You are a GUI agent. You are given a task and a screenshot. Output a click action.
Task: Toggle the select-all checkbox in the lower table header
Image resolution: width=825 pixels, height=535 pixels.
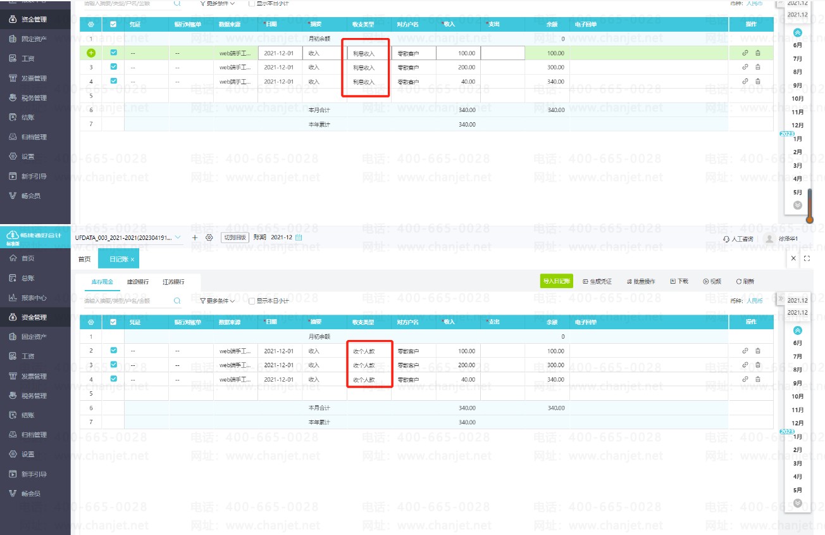(113, 322)
